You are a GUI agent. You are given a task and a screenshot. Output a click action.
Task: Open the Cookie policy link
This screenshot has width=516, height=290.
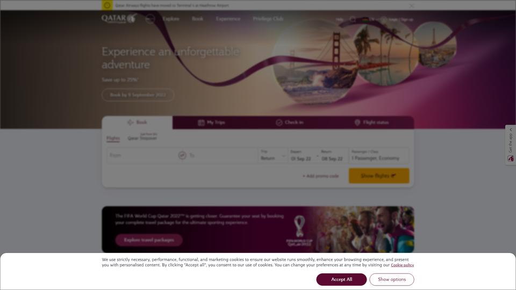coord(402,265)
